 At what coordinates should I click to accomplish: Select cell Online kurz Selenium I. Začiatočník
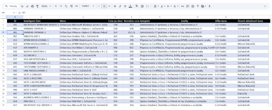[83, 55]
